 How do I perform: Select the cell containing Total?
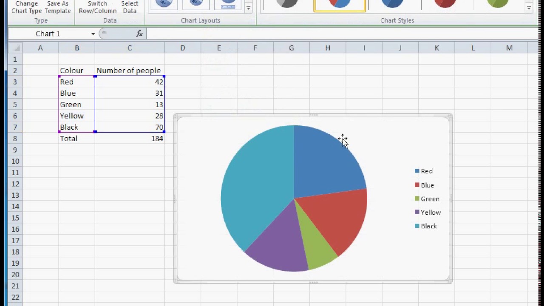77,139
